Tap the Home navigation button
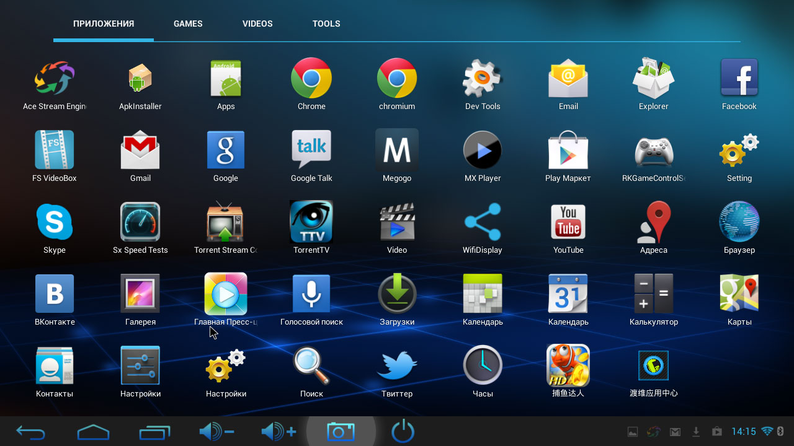The image size is (794, 446). pos(93,432)
